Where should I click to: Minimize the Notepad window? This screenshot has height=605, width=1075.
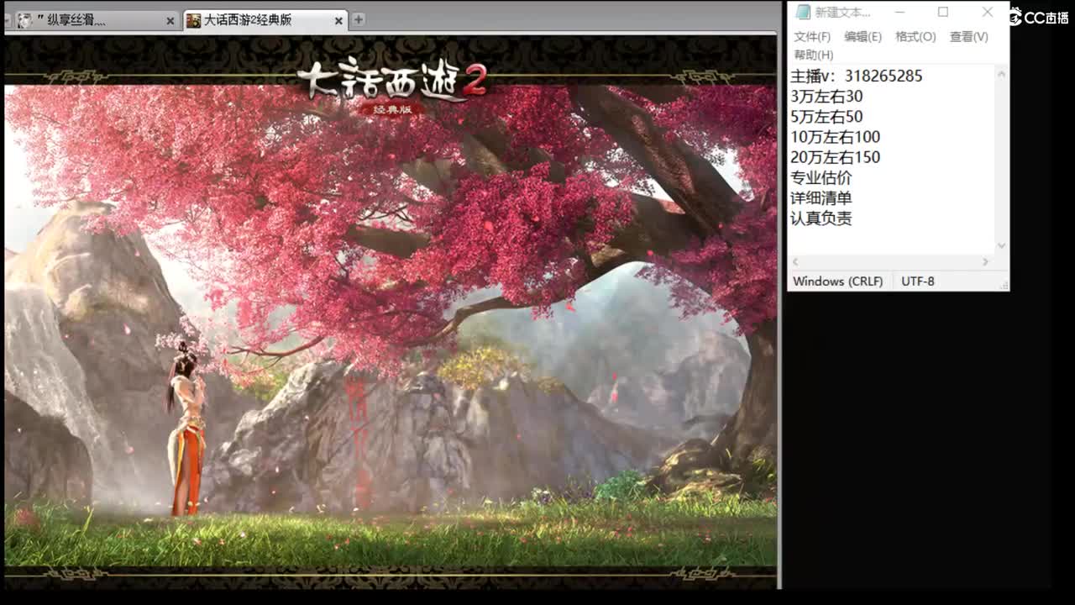(x=899, y=13)
